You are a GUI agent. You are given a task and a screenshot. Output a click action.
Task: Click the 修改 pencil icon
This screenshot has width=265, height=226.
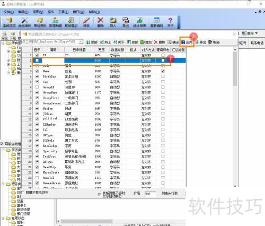pos(86,22)
